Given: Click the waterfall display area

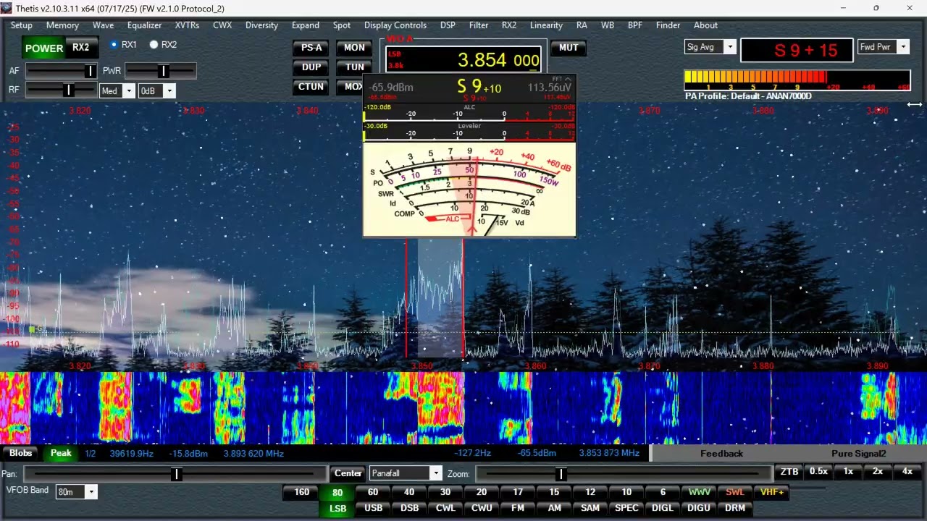Looking at the screenshot, I should (463, 408).
